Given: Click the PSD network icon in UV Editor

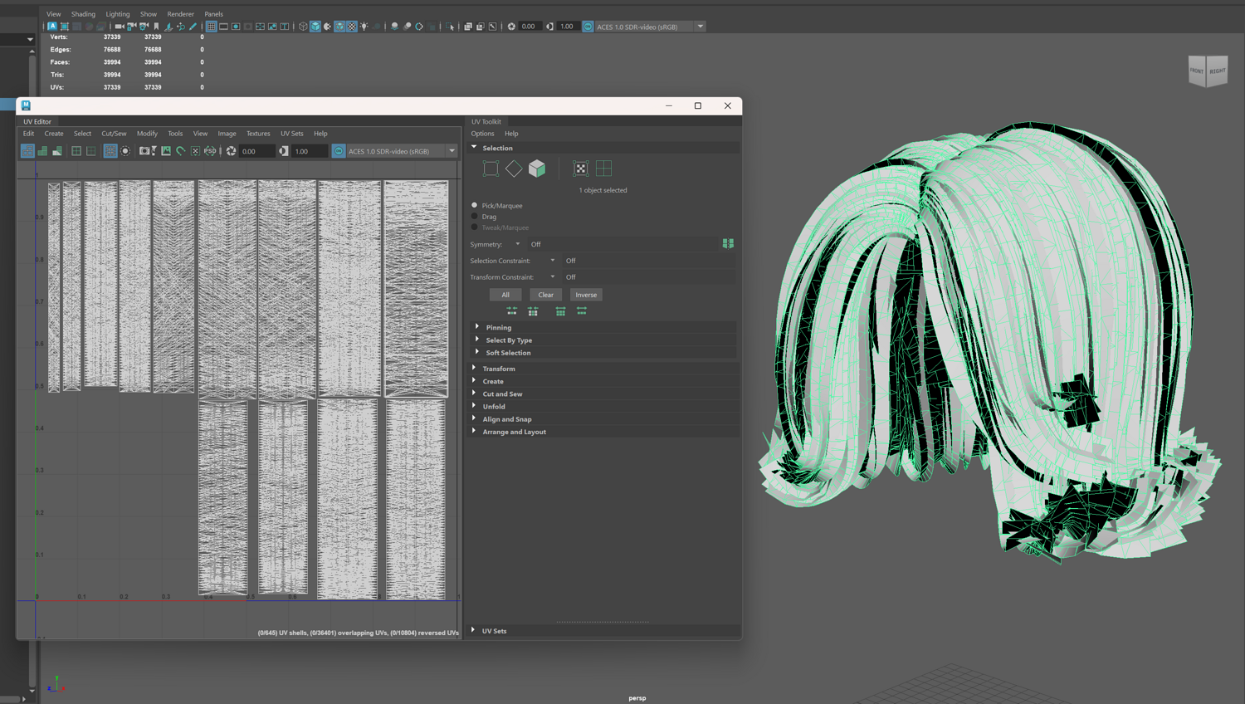Looking at the screenshot, I should [x=210, y=151].
